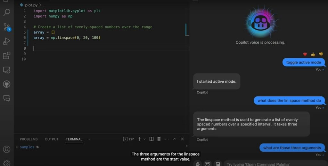The image size is (328, 166).
Task: Click the np.linspace code on line 6
Action: pos(76,38)
